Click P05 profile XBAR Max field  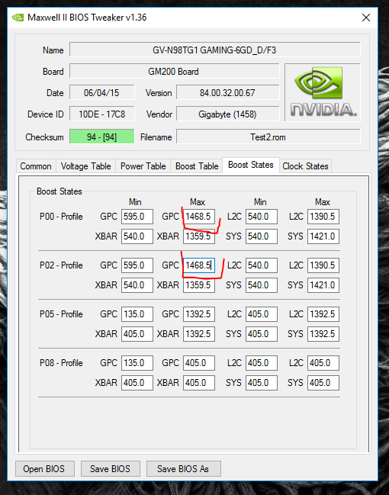coord(199,334)
